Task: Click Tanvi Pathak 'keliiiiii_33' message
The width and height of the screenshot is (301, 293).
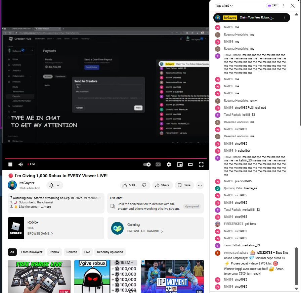Action: tap(249, 115)
